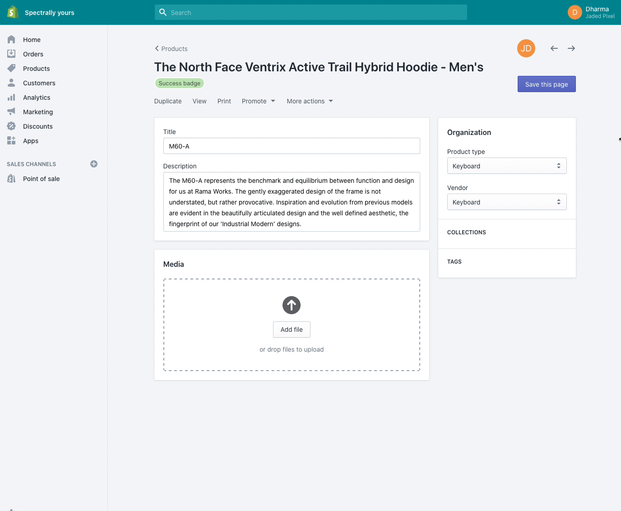Viewport: 621px width, 511px height.
Task: Click inside the Description text area
Action: tap(292, 202)
